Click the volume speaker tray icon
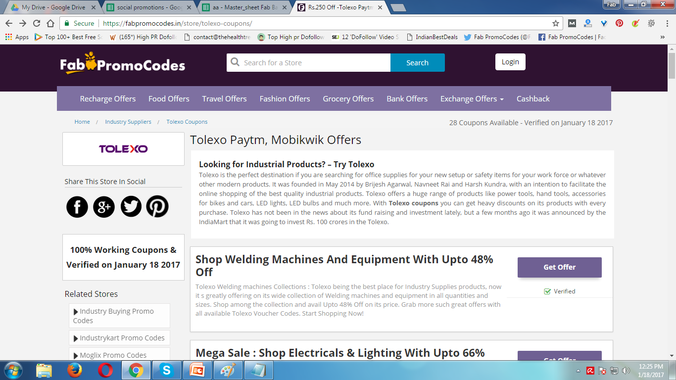The height and width of the screenshot is (380, 676). (626, 371)
